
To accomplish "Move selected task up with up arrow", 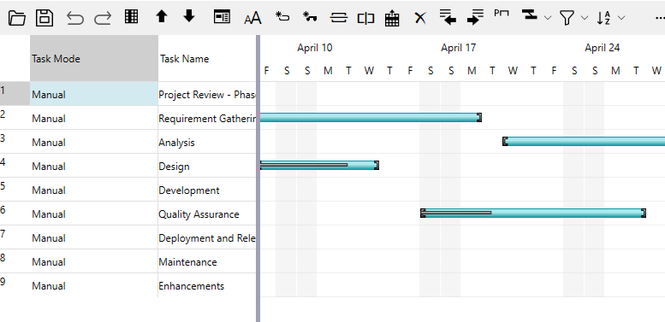I will [x=162, y=16].
